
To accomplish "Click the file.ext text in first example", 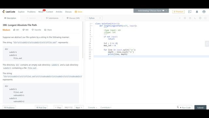I will click(x=18, y=58).
